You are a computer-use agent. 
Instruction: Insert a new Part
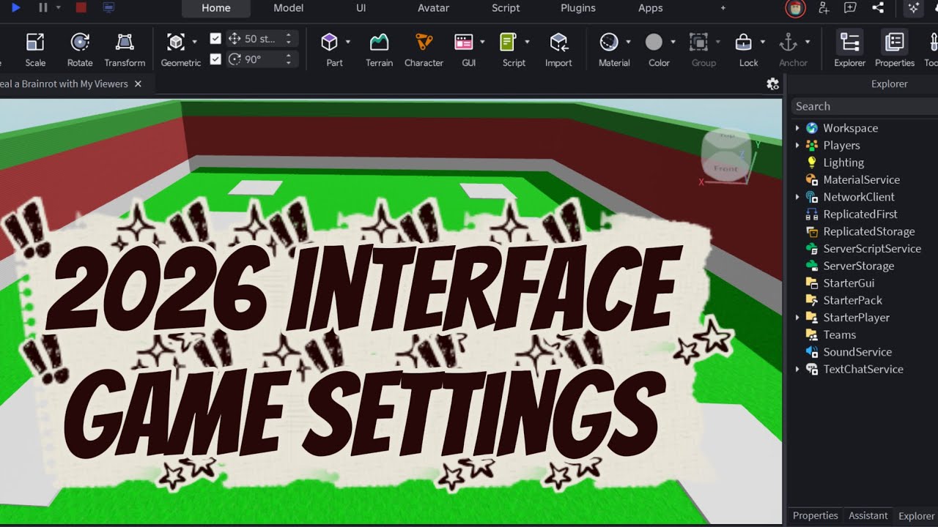(330, 42)
